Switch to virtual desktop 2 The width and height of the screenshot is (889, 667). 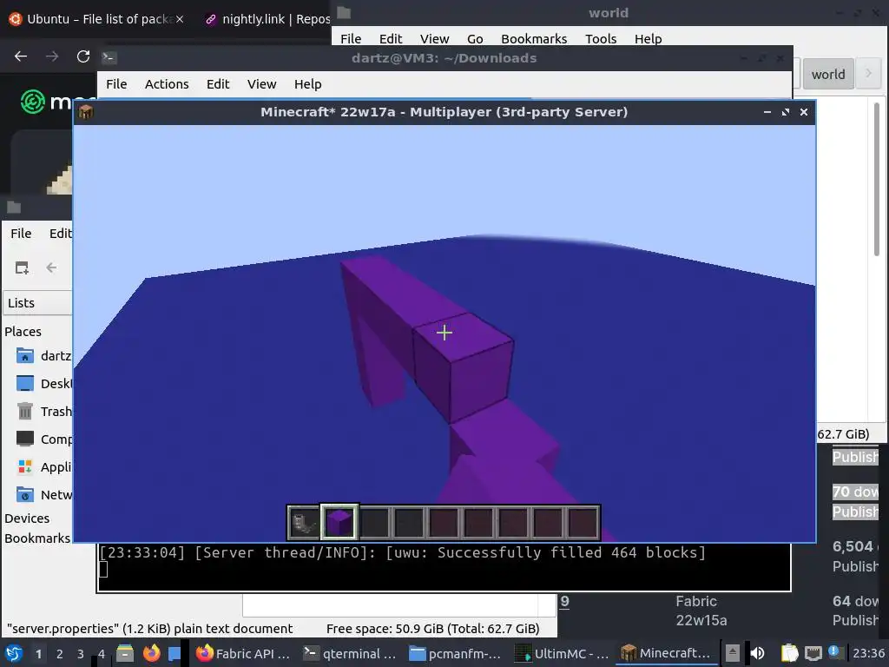60,654
